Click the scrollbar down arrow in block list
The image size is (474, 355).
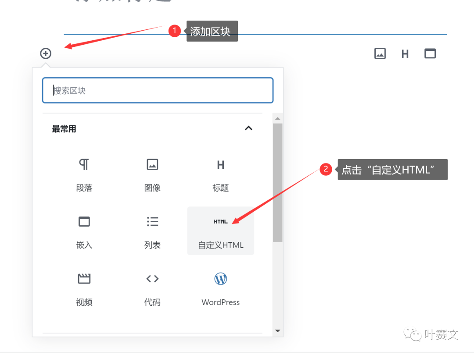[x=277, y=330]
